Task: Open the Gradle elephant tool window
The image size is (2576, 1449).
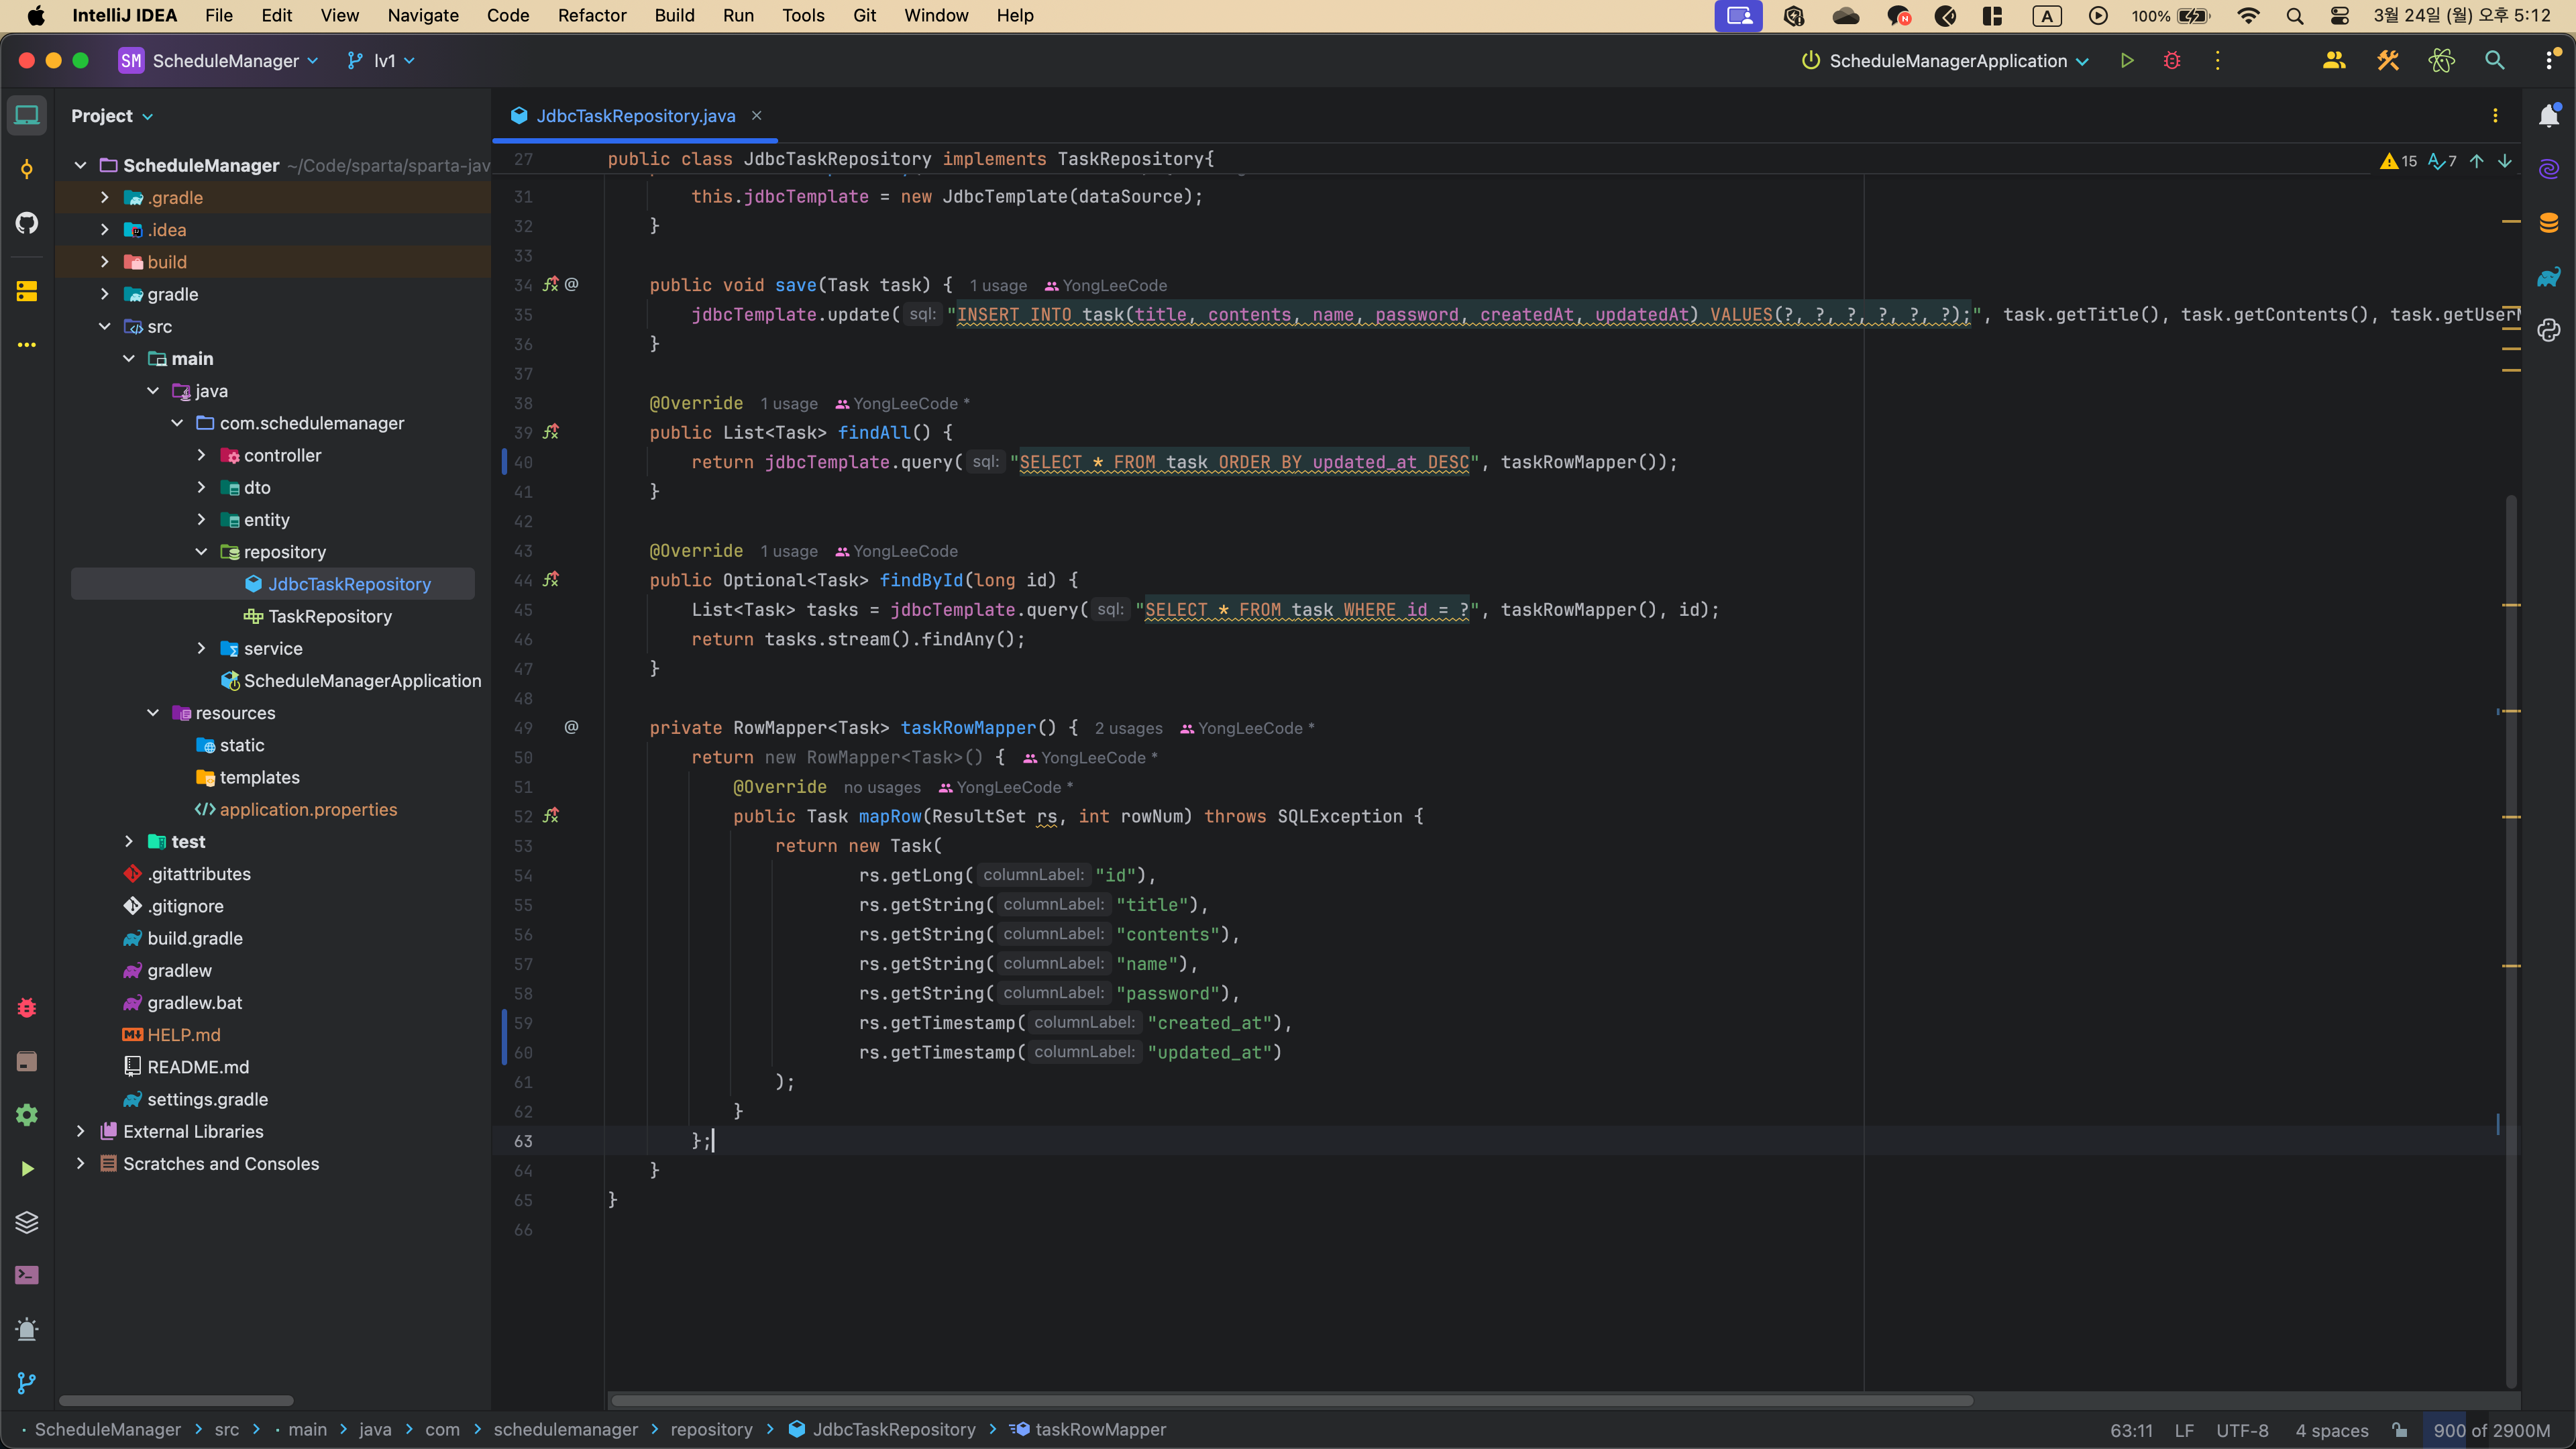Action: tap(2549, 277)
